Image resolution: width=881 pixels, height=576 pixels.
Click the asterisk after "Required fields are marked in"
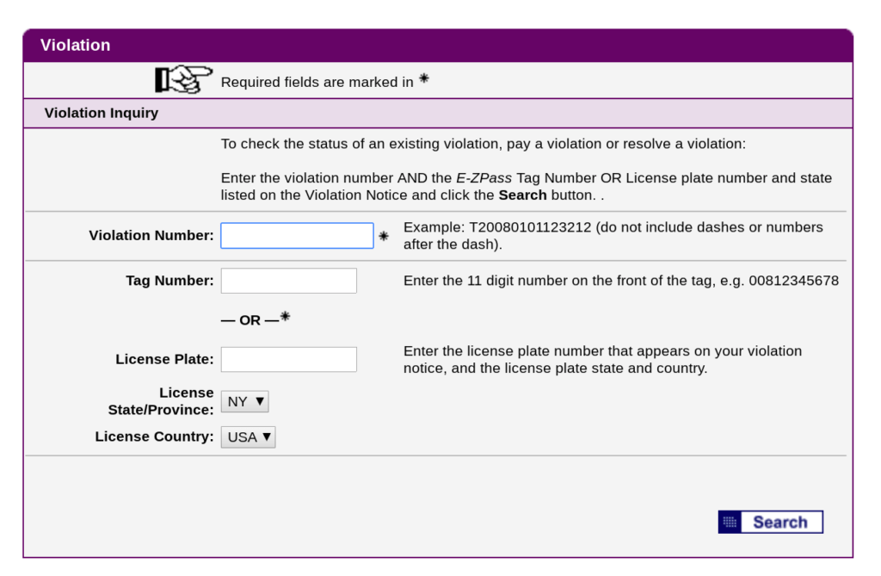click(x=424, y=78)
